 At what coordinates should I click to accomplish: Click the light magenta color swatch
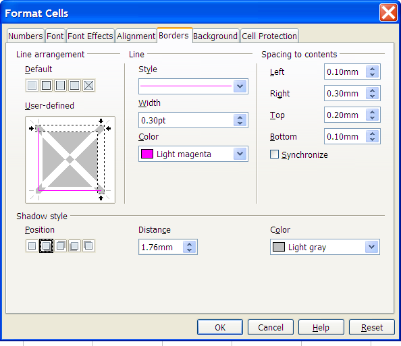pos(147,154)
